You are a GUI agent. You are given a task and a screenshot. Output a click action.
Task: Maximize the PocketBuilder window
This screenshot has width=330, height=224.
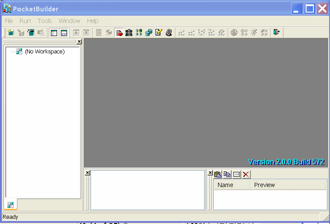click(x=310, y=9)
